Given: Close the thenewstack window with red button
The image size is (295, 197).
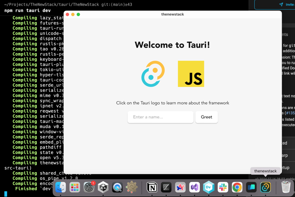Looking at the screenshot, I should (67, 14).
